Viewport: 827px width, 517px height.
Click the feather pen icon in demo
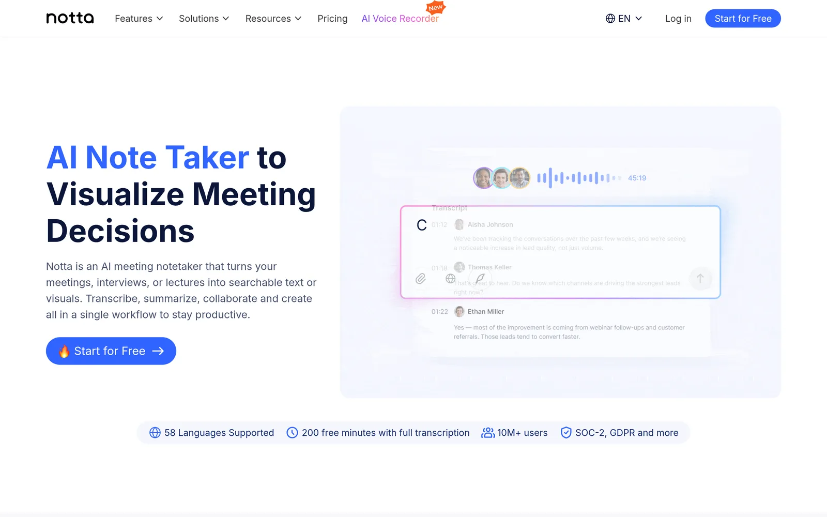(x=480, y=278)
